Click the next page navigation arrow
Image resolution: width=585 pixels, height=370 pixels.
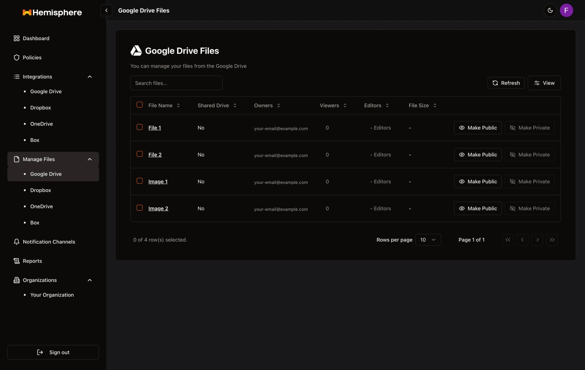click(538, 239)
